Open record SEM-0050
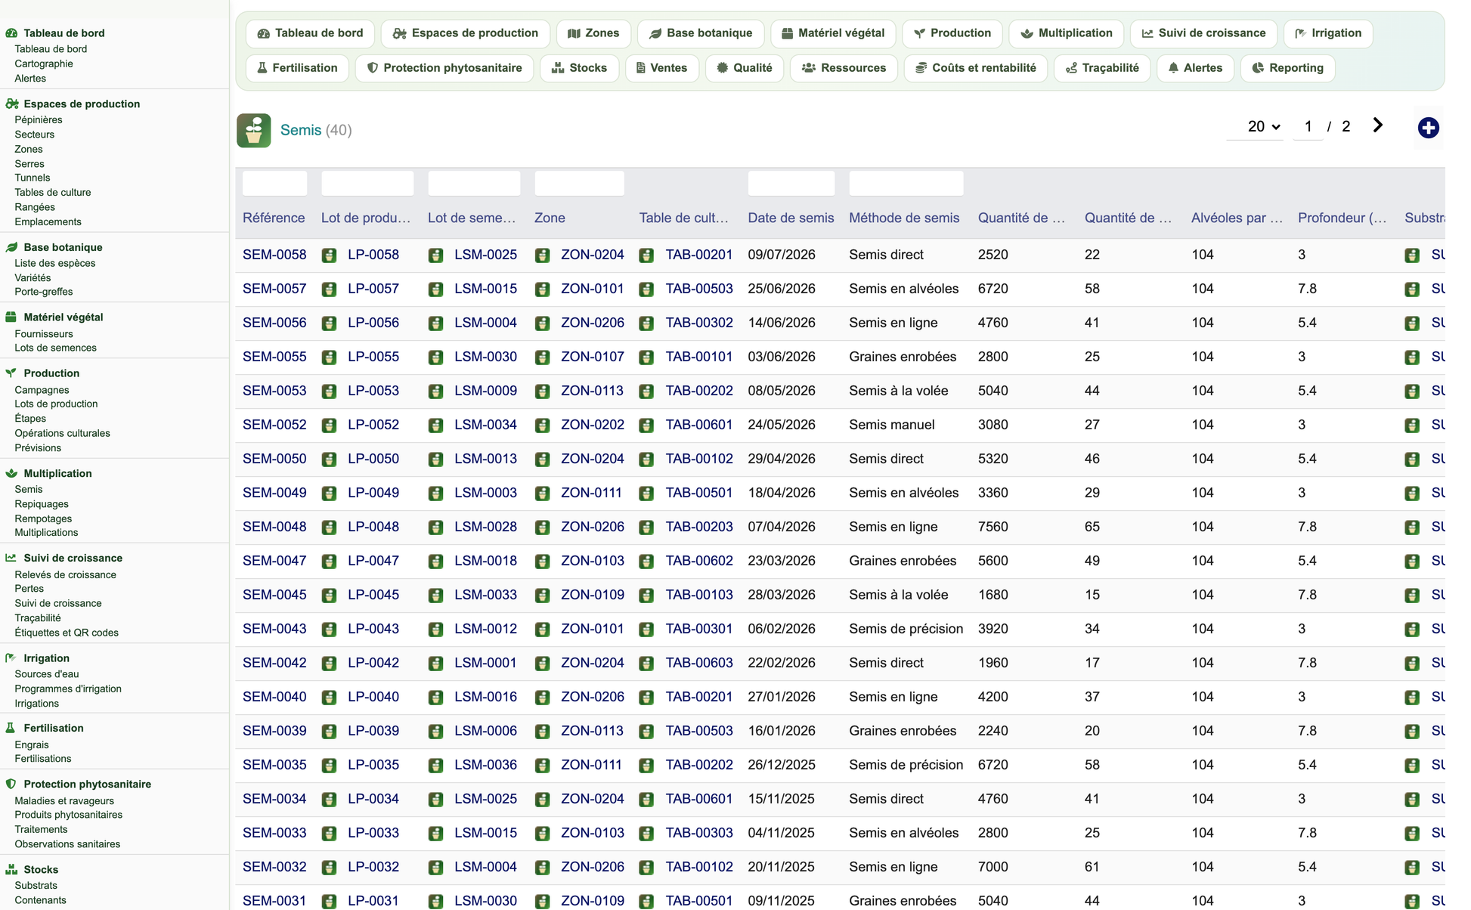This screenshot has width=1471, height=910. 274,459
